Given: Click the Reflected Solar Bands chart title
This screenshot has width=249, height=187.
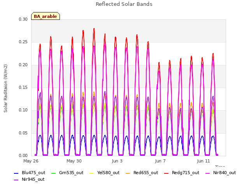Looking at the screenshot, I should pyautogui.click(x=124, y=4).
